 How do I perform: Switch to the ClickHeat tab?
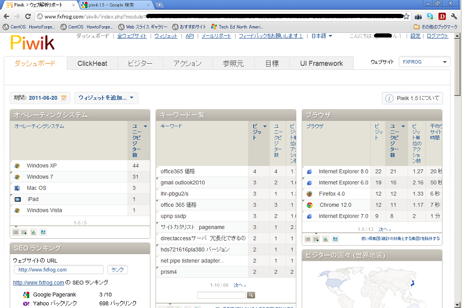pos(92,63)
